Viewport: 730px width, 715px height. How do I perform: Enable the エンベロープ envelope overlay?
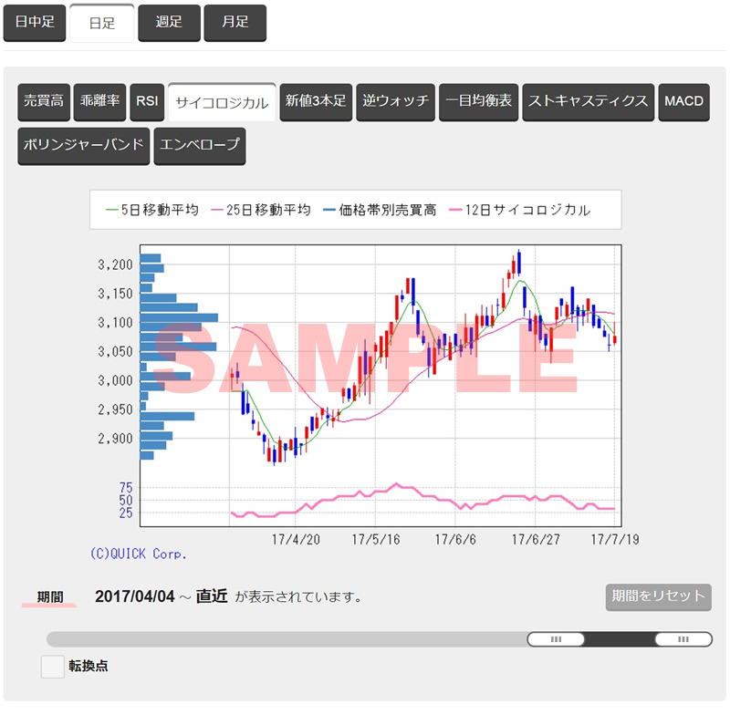point(200,146)
